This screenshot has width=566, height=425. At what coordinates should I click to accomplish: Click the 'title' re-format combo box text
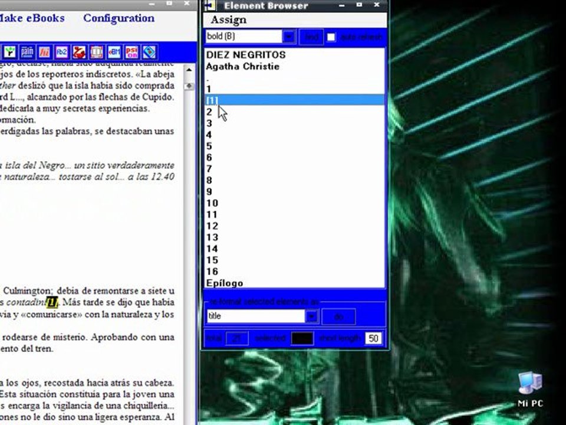256,316
